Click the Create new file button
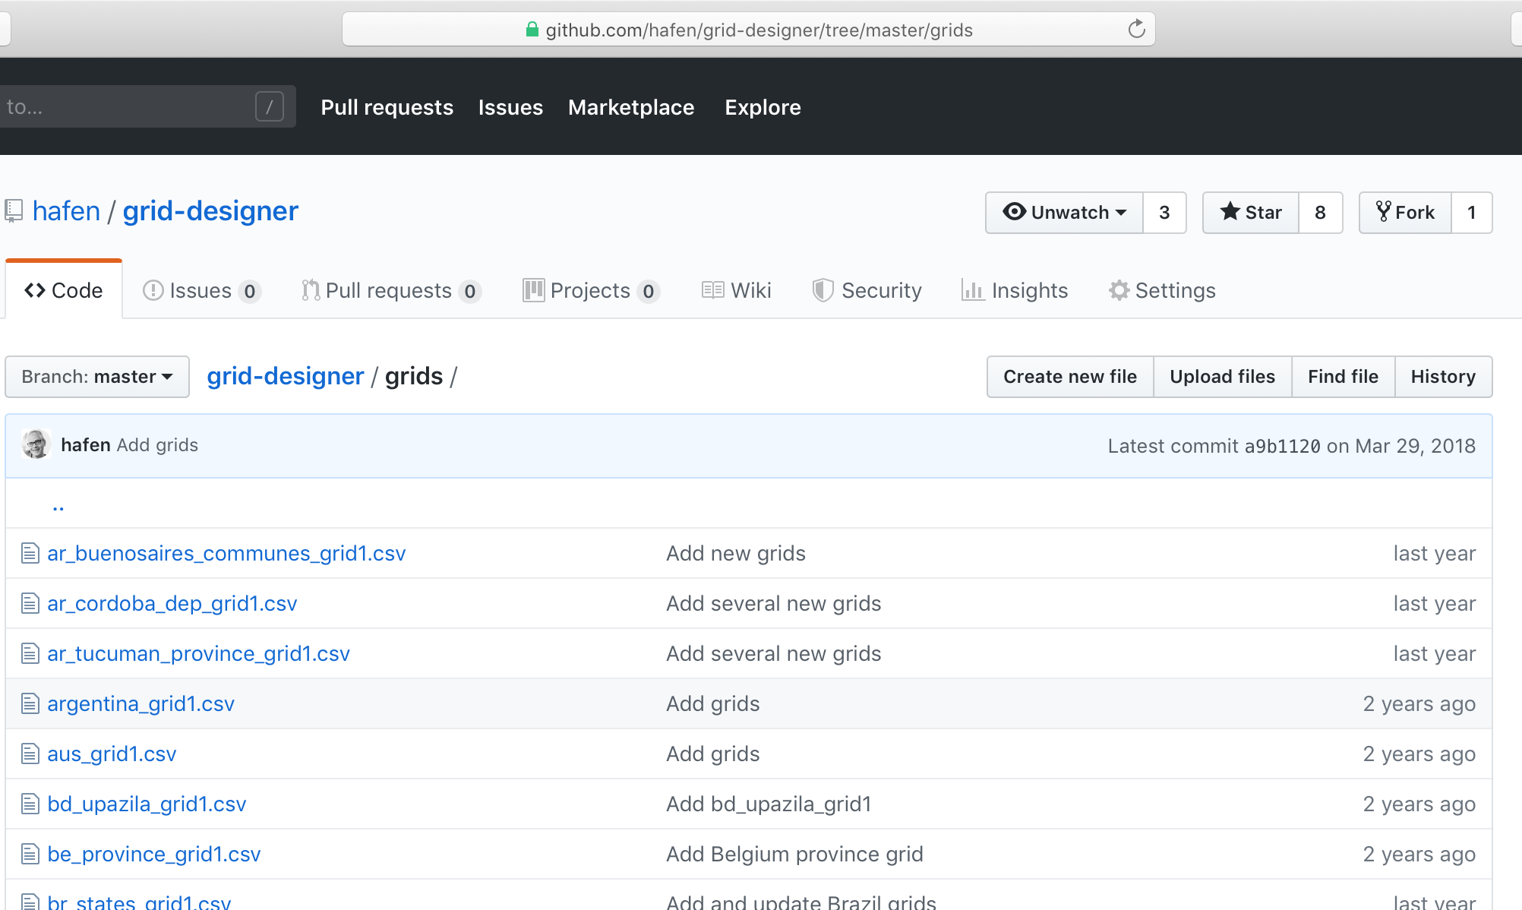The image size is (1522, 910). [1069, 377]
